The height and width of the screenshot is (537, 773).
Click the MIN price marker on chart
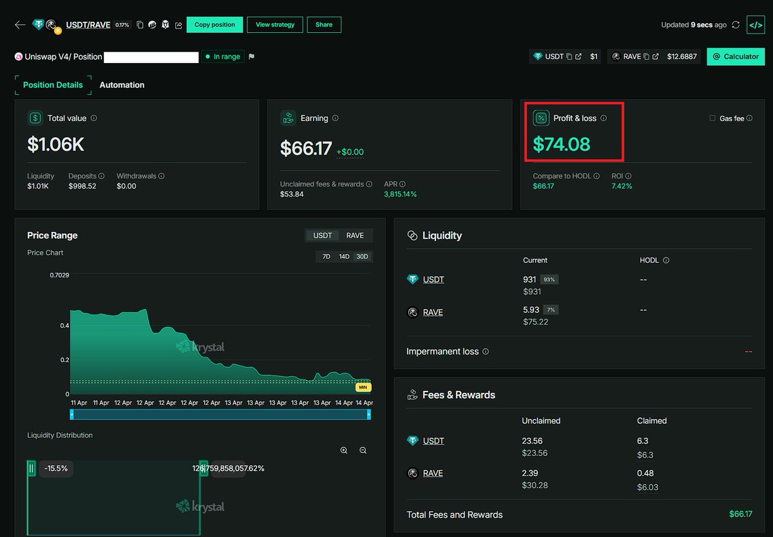coord(363,387)
